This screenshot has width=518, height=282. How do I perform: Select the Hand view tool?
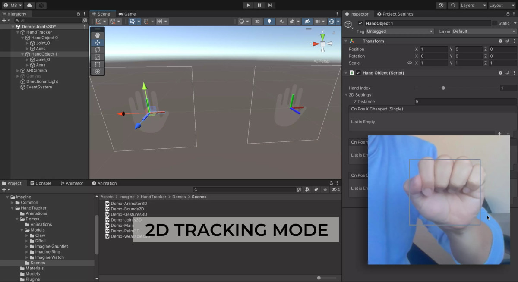coord(97,35)
